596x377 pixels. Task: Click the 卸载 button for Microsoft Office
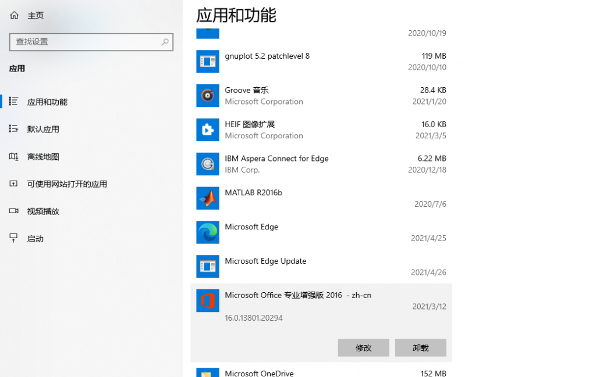point(420,347)
